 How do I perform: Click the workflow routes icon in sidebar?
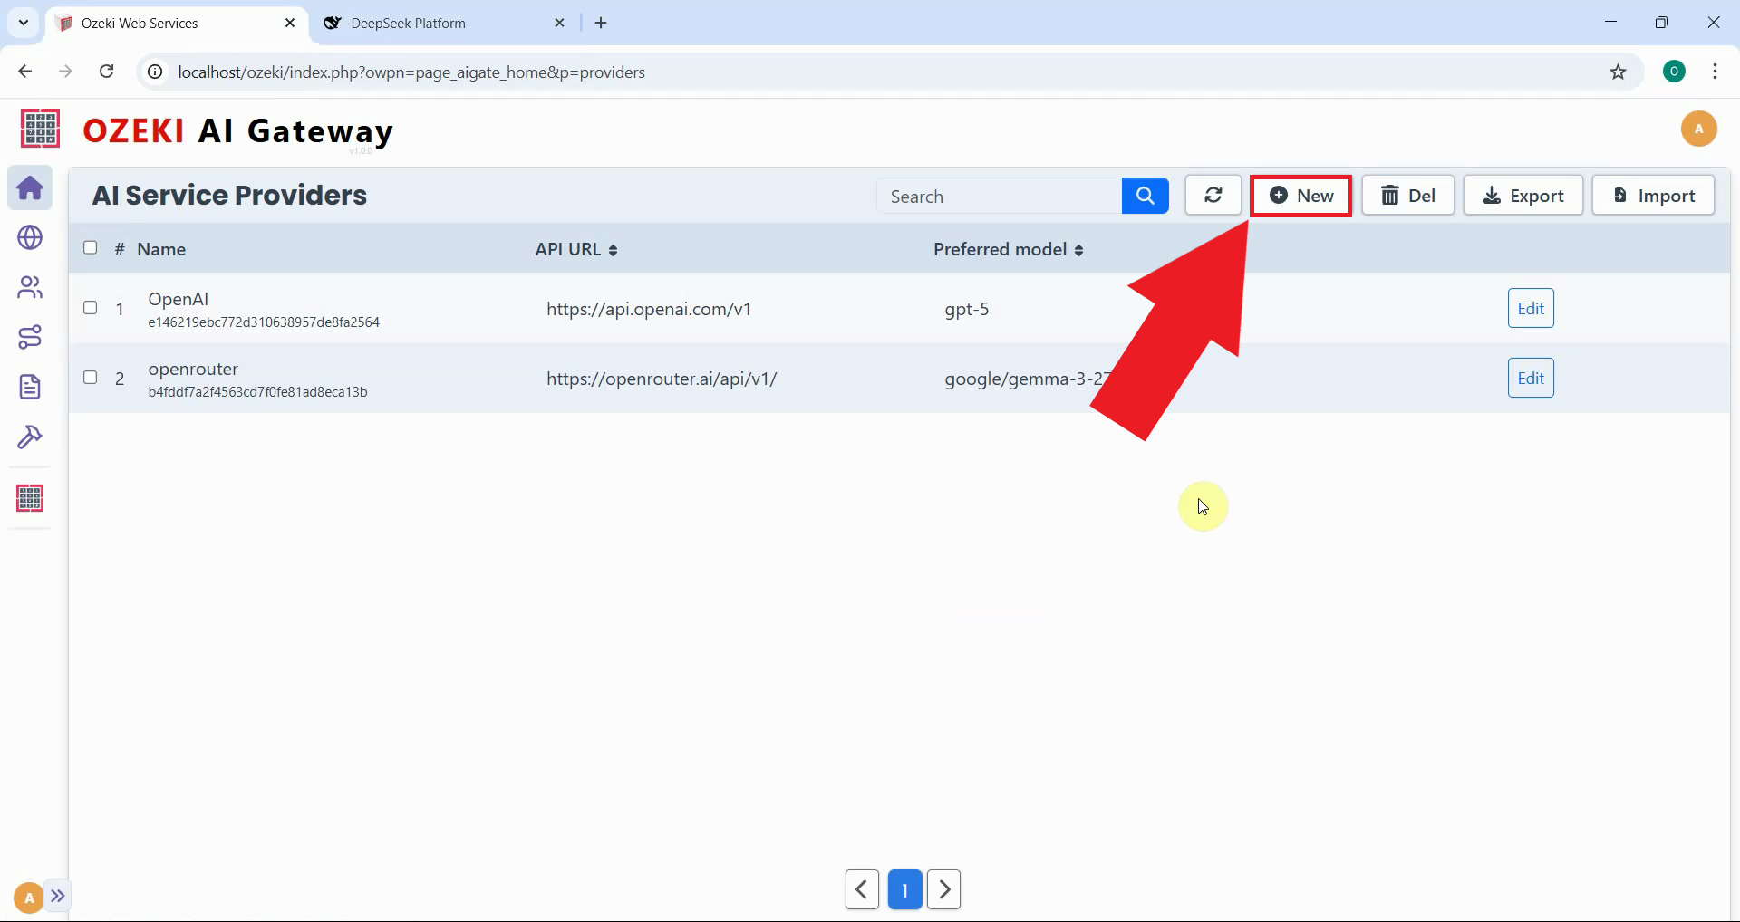tap(30, 337)
